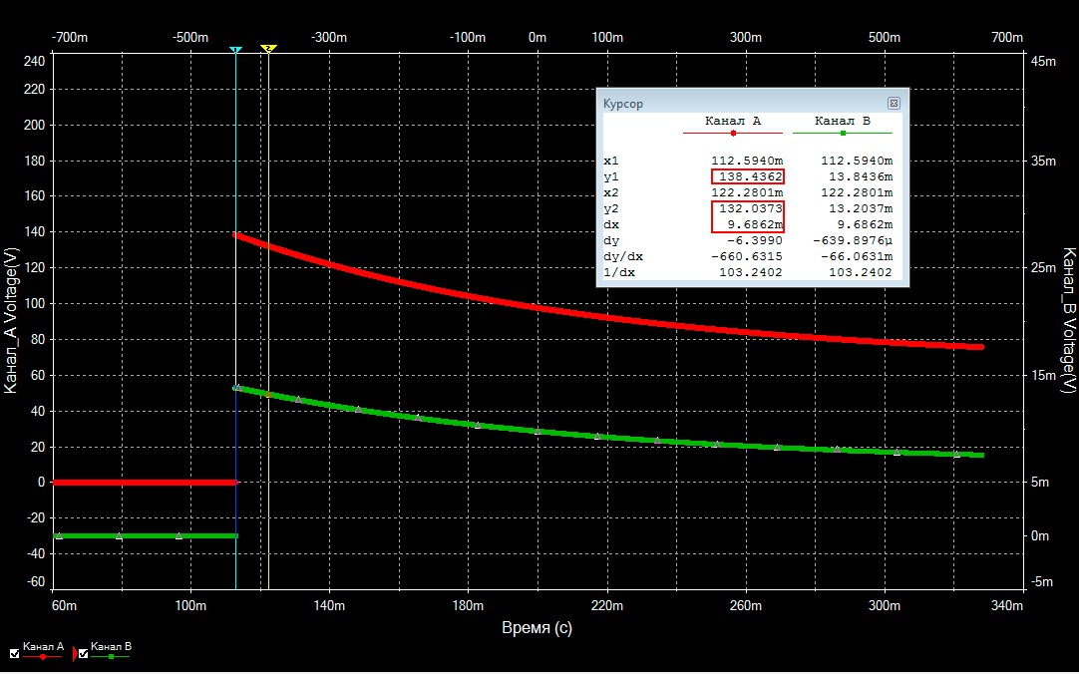1079x674 pixels.
Task: Click the highlighted dx value 9.6862m for Канал A
Action: click(x=747, y=224)
